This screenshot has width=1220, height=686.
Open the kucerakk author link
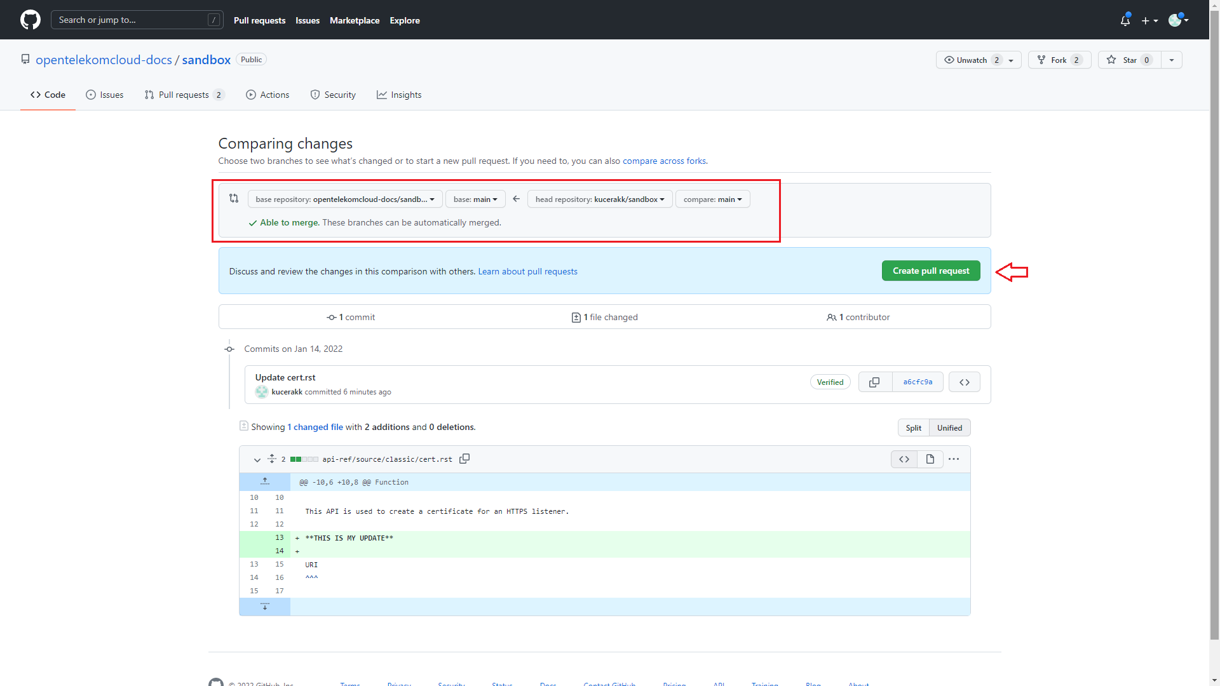[287, 392]
